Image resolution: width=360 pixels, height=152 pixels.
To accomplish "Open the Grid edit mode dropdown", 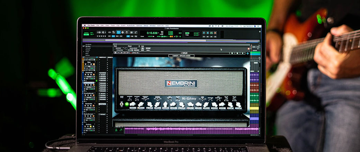I will [92, 35].
